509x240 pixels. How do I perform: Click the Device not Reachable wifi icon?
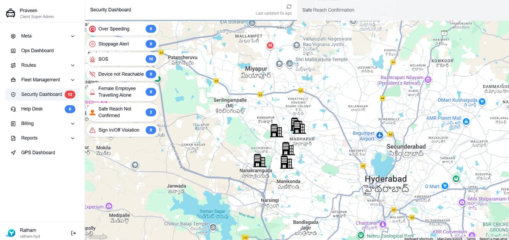[92, 74]
